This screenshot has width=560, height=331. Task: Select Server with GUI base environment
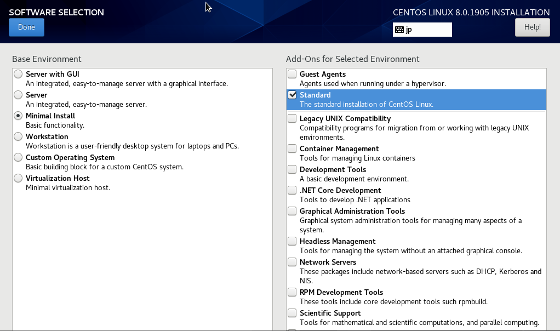(19, 74)
